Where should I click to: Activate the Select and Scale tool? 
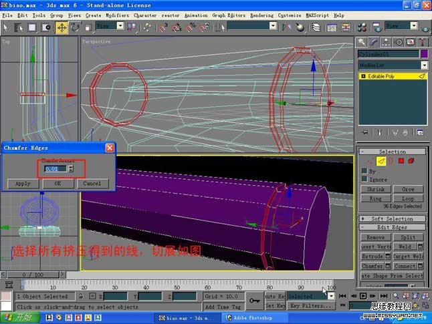88,27
